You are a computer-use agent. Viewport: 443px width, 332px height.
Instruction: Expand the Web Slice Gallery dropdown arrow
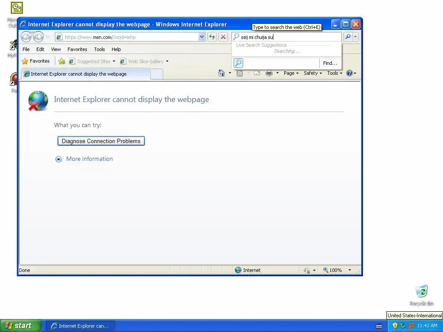tap(167, 61)
